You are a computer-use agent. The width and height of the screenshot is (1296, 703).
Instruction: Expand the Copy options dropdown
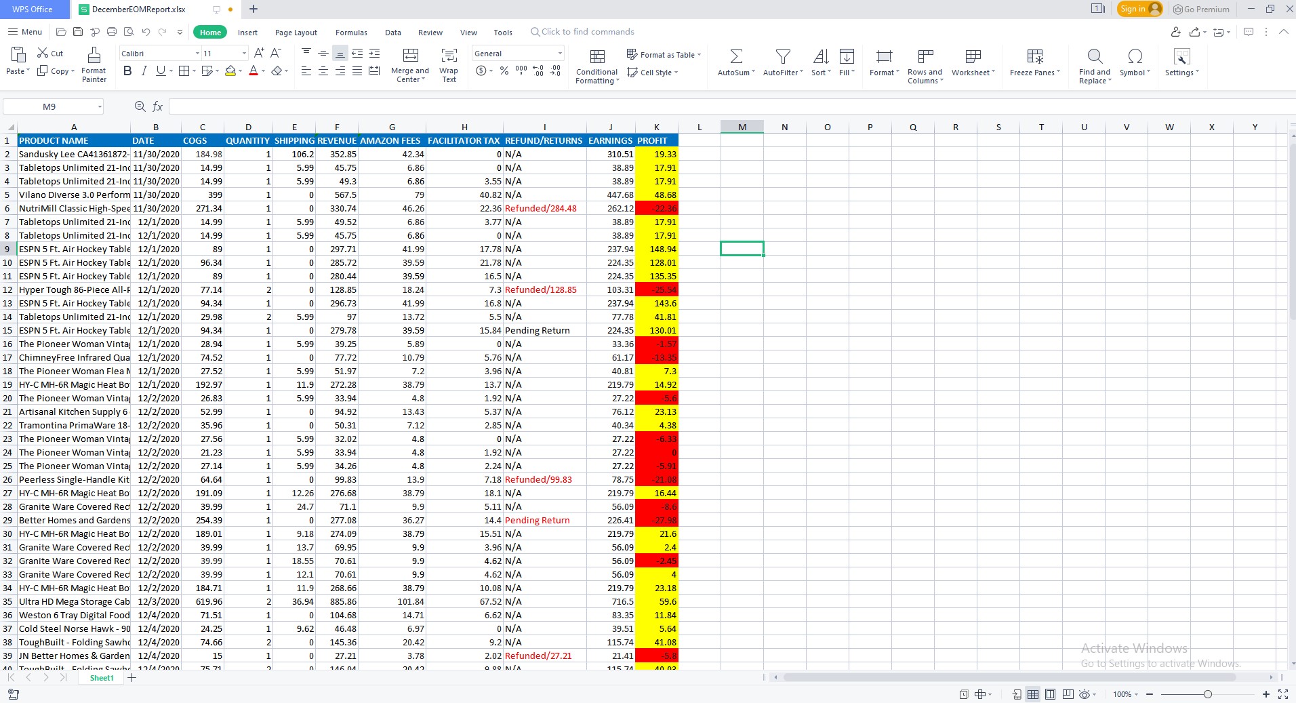click(x=72, y=71)
